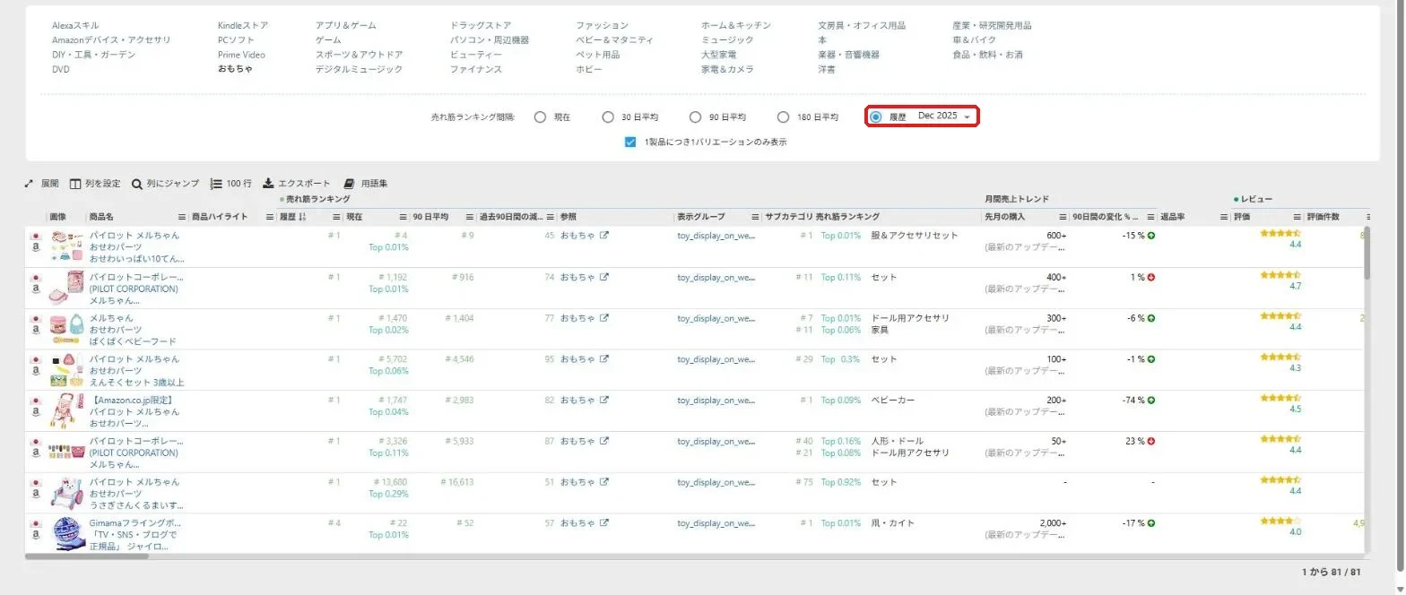Open the 【Amazon.co.jp限定】 メルちゃん product name
This screenshot has width=1406, height=595.
(x=135, y=411)
